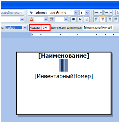Toggle bold formatting (Ж button)
Image resolution: width=119 pixels, height=123 pixels.
click(x=74, y=19)
